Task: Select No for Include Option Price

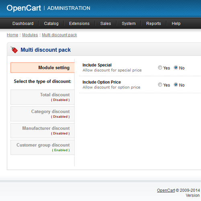Action: pyautogui.click(x=176, y=84)
